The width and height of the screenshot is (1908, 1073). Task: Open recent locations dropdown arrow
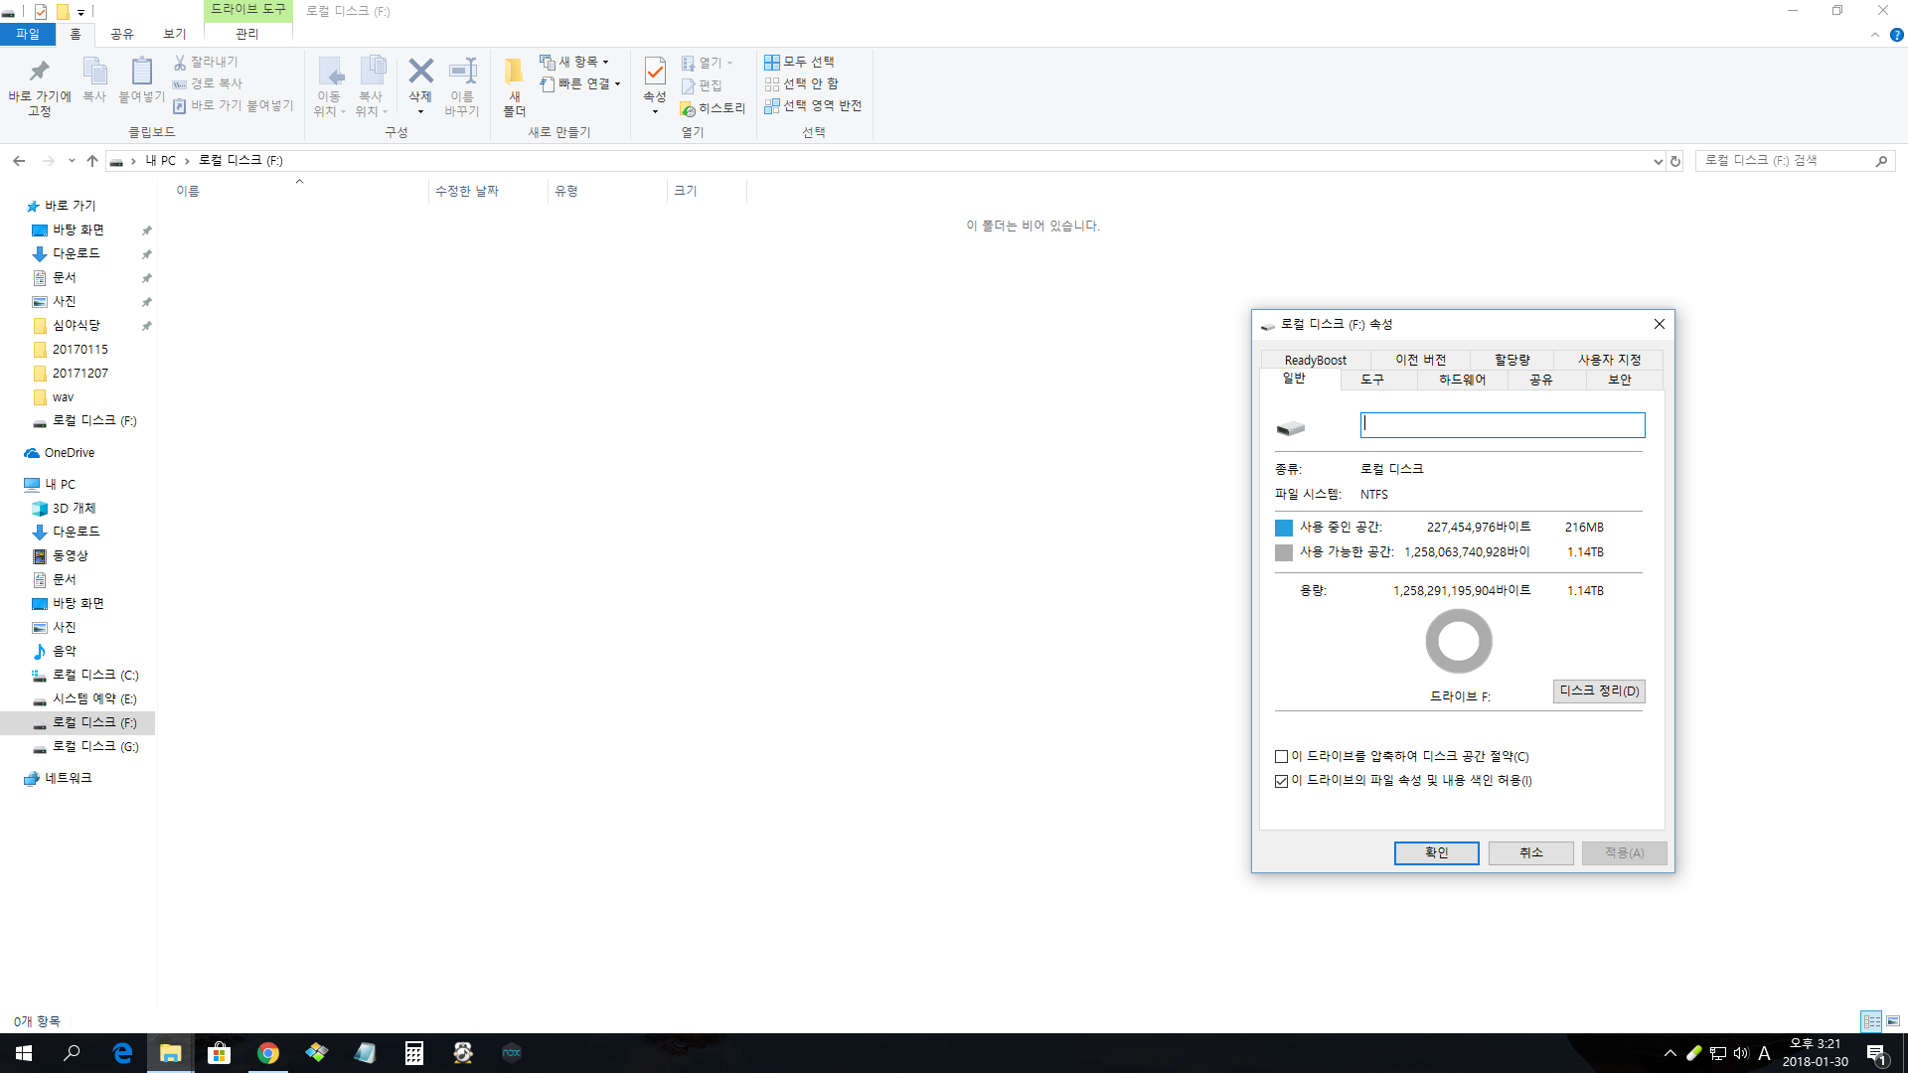72,160
